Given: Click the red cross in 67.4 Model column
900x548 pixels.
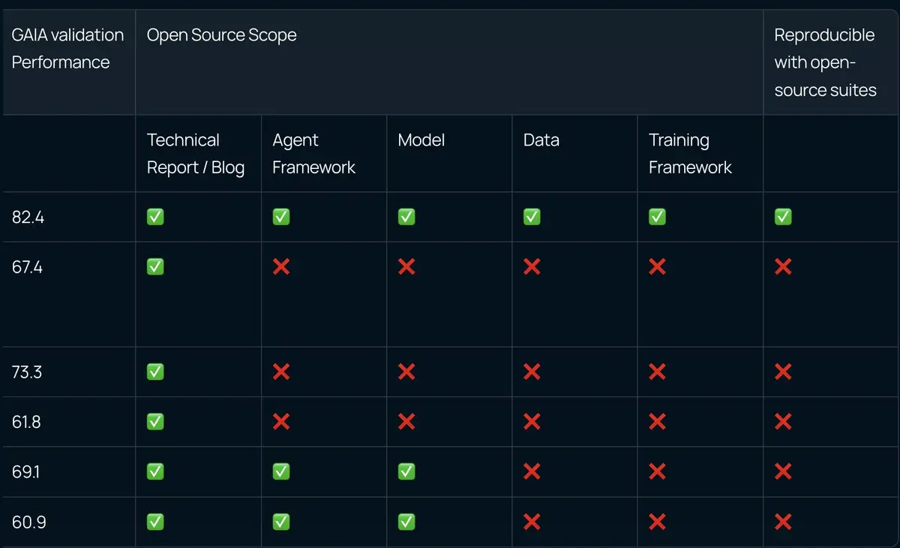Looking at the screenshot, I should [x=406, y=266].
